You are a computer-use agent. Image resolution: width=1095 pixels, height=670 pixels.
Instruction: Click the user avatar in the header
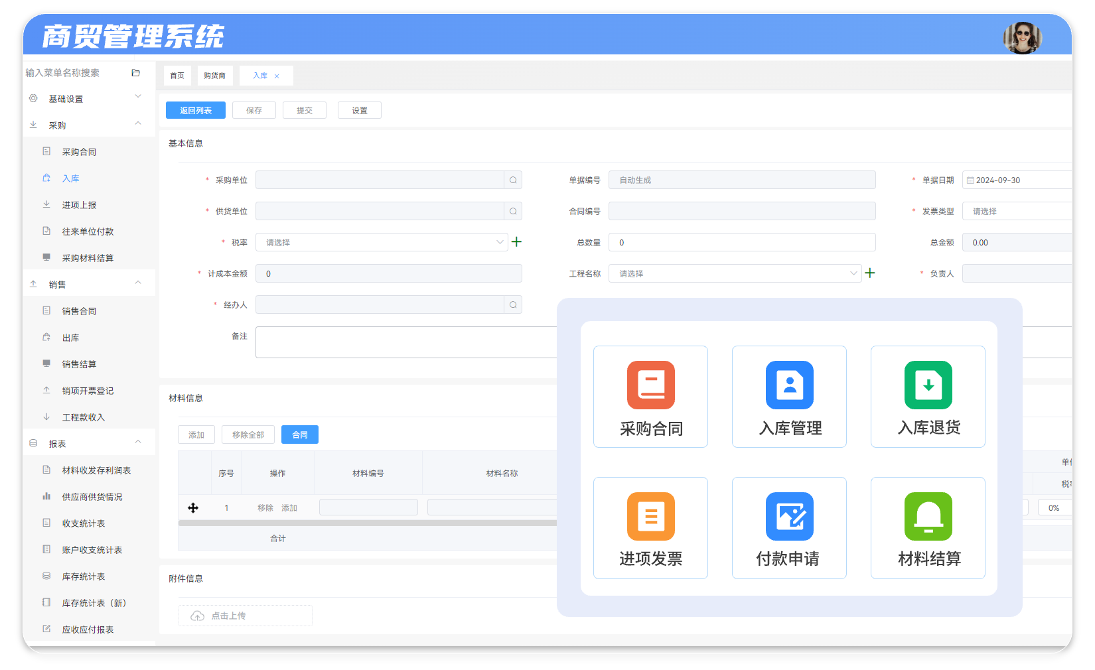1022,37
